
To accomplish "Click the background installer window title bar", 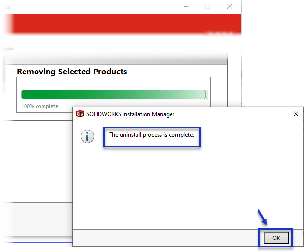I will point(96,6).
